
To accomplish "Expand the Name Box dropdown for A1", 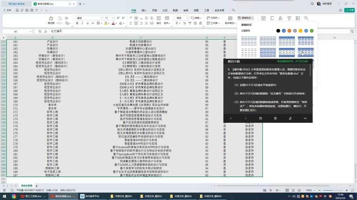I will pyautogui.click(x=29, y=31).
